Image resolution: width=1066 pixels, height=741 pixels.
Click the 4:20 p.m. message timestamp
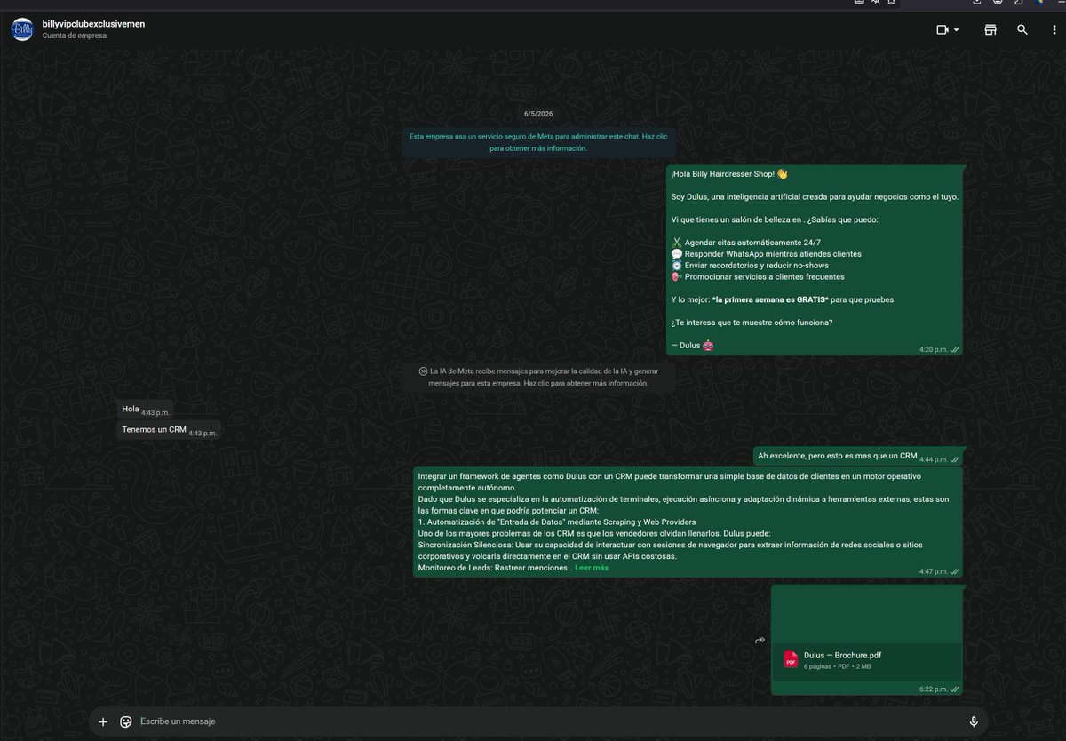pos(933,350)
